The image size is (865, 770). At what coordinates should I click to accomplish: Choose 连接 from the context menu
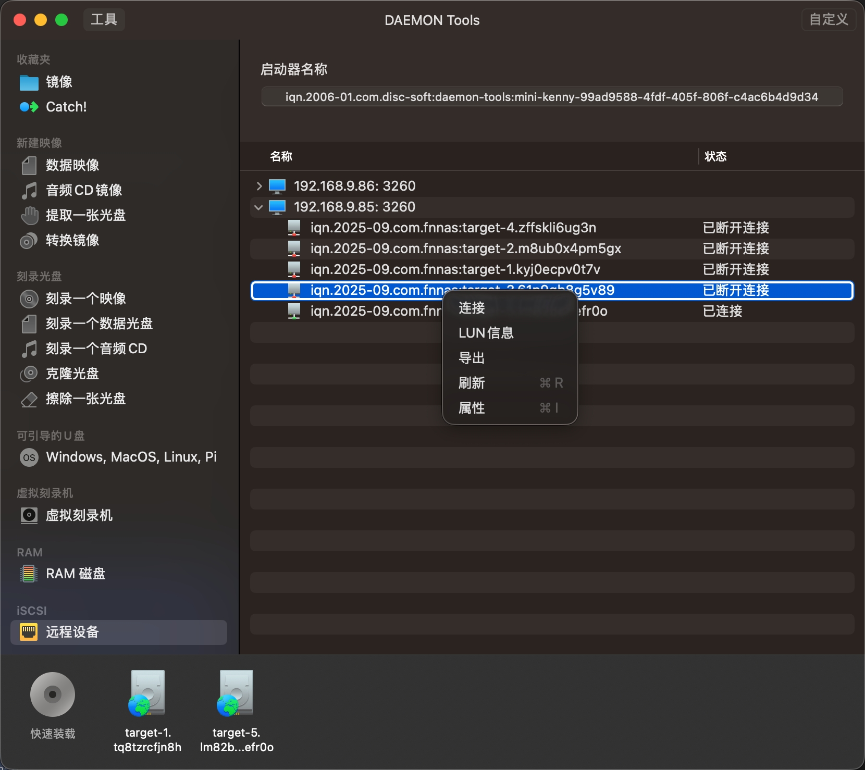click(x=472, y=308)
